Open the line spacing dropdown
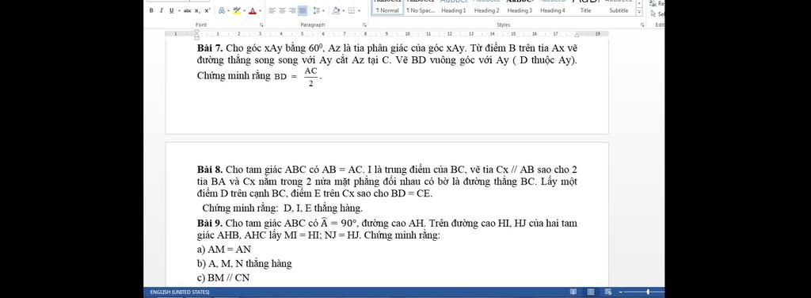 tap(324, 11)
